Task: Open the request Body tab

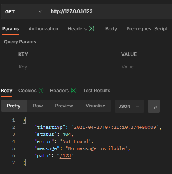Action: click(x=111, y=29)
